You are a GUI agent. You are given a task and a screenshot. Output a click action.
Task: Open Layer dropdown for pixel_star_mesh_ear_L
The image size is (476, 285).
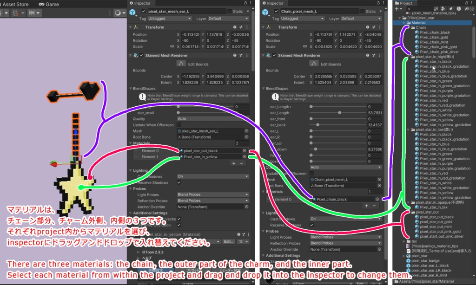point(228,19)
